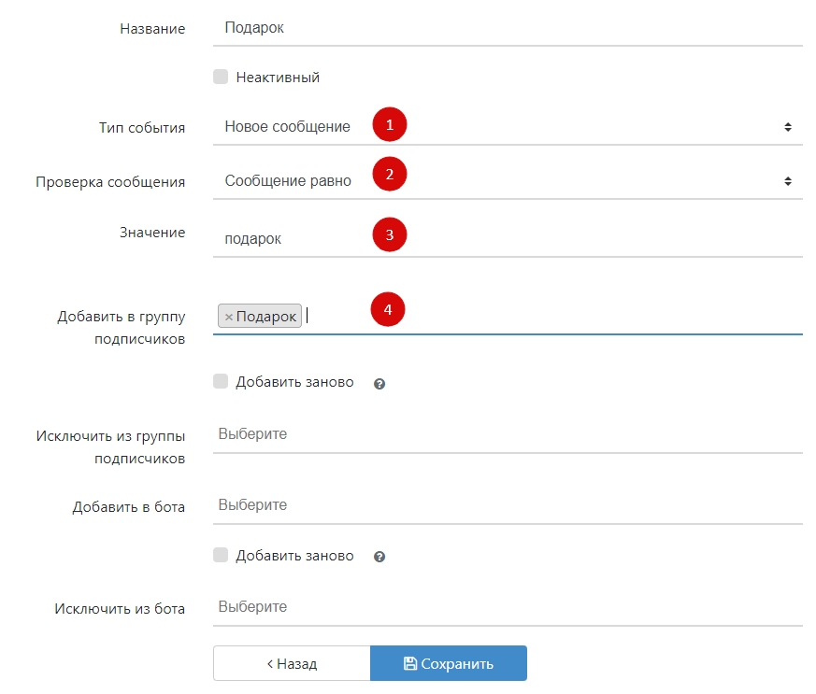Open the Исключить из бота selector
This screenshot has height=694, width=816.
click(507, 607)
